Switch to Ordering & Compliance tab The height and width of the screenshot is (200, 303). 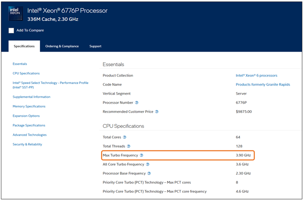(x=62, y=46)
